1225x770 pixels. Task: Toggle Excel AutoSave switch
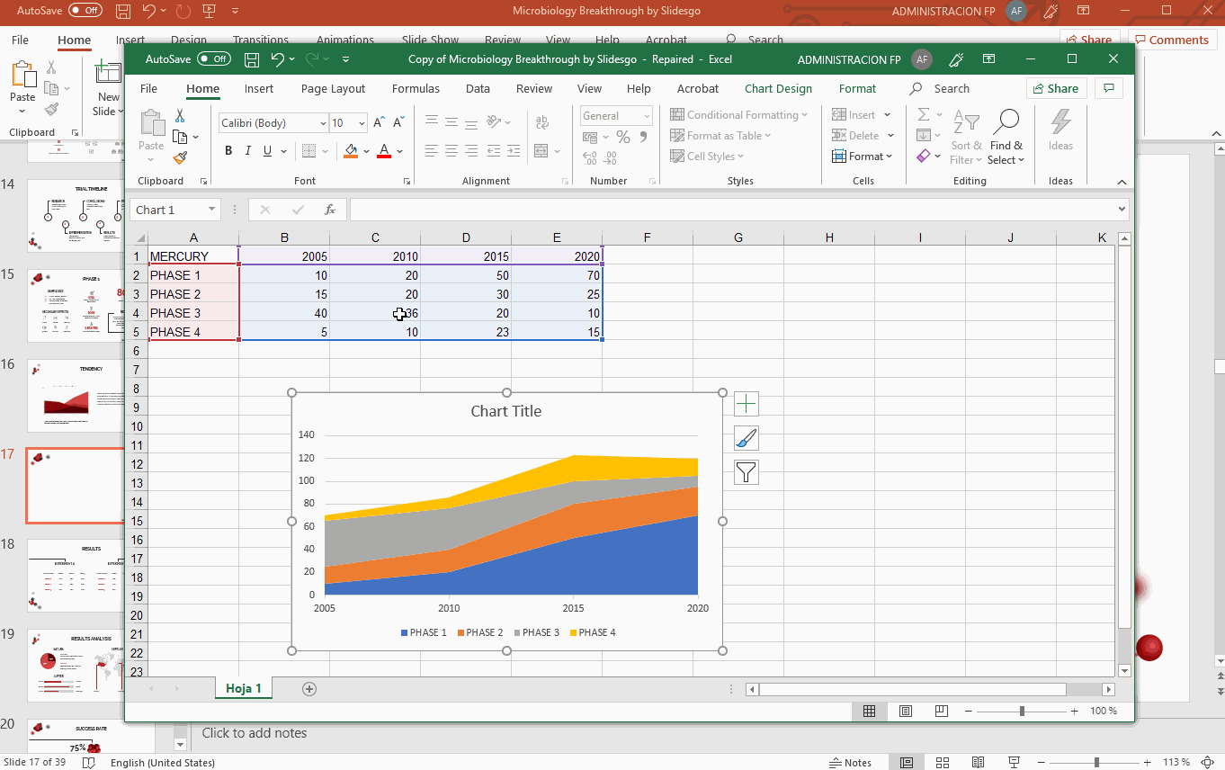[214, 59]
